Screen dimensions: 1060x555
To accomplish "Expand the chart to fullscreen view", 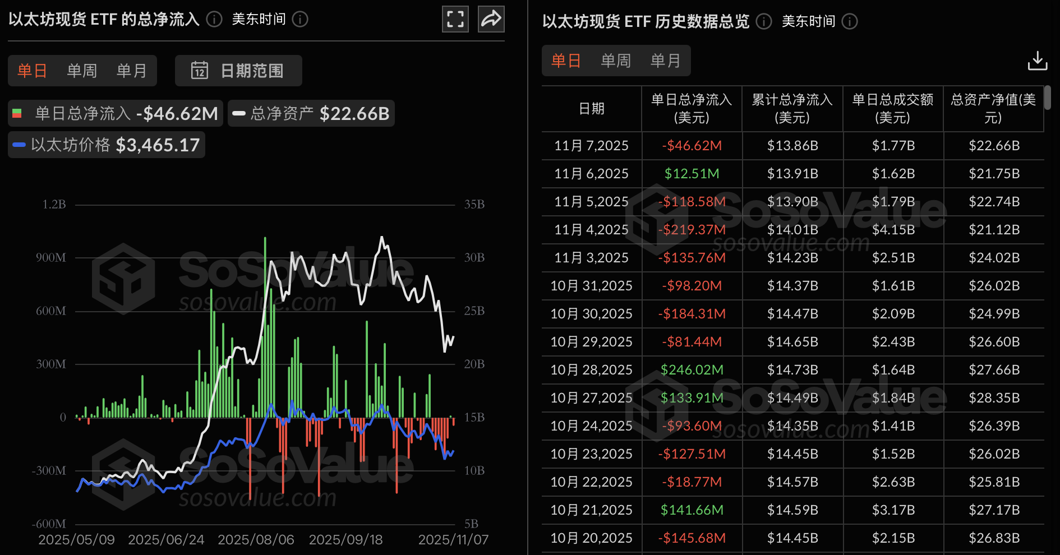I will pos(455,18).
